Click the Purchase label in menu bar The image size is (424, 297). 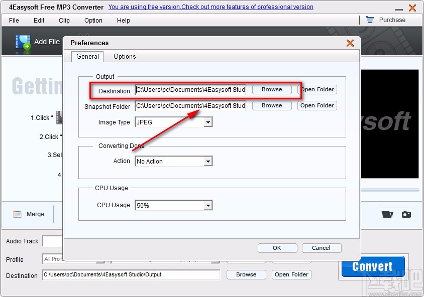coord(392,20)
